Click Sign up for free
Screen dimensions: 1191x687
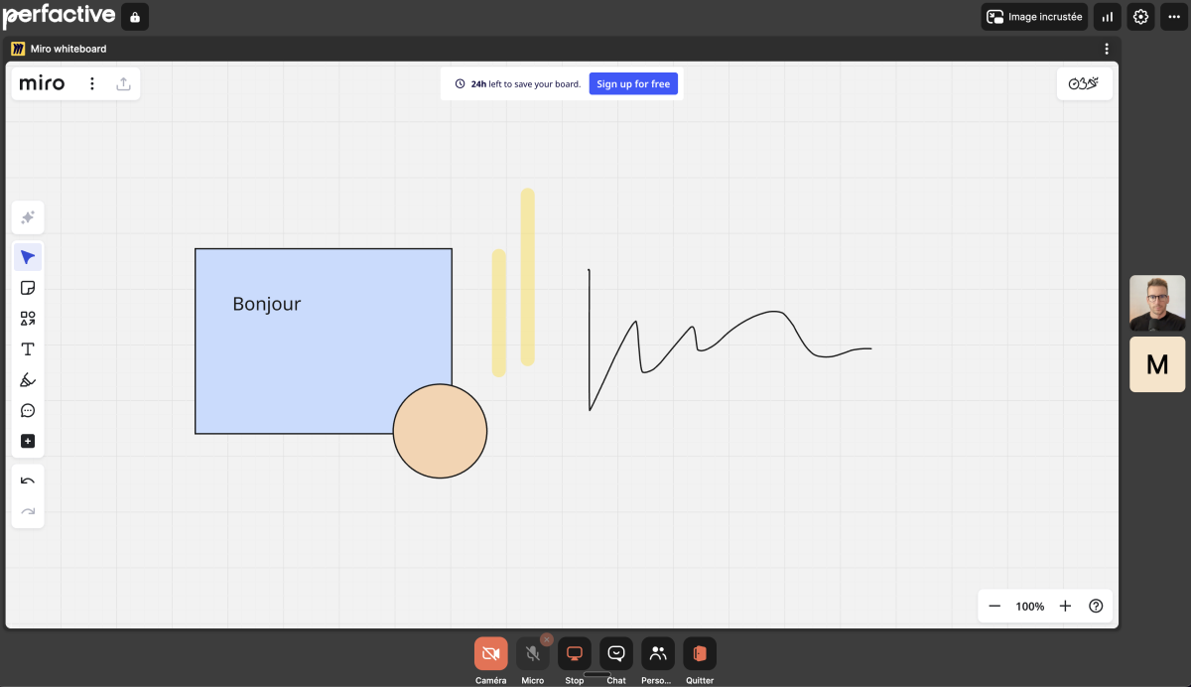pos(633,84)
